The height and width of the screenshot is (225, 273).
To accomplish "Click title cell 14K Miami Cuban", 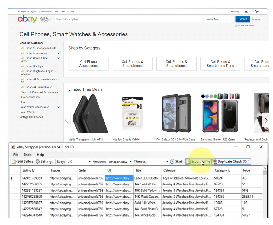I will coord(147,197).
